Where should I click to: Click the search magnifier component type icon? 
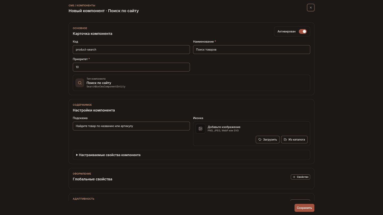click(x=80, y=83)
